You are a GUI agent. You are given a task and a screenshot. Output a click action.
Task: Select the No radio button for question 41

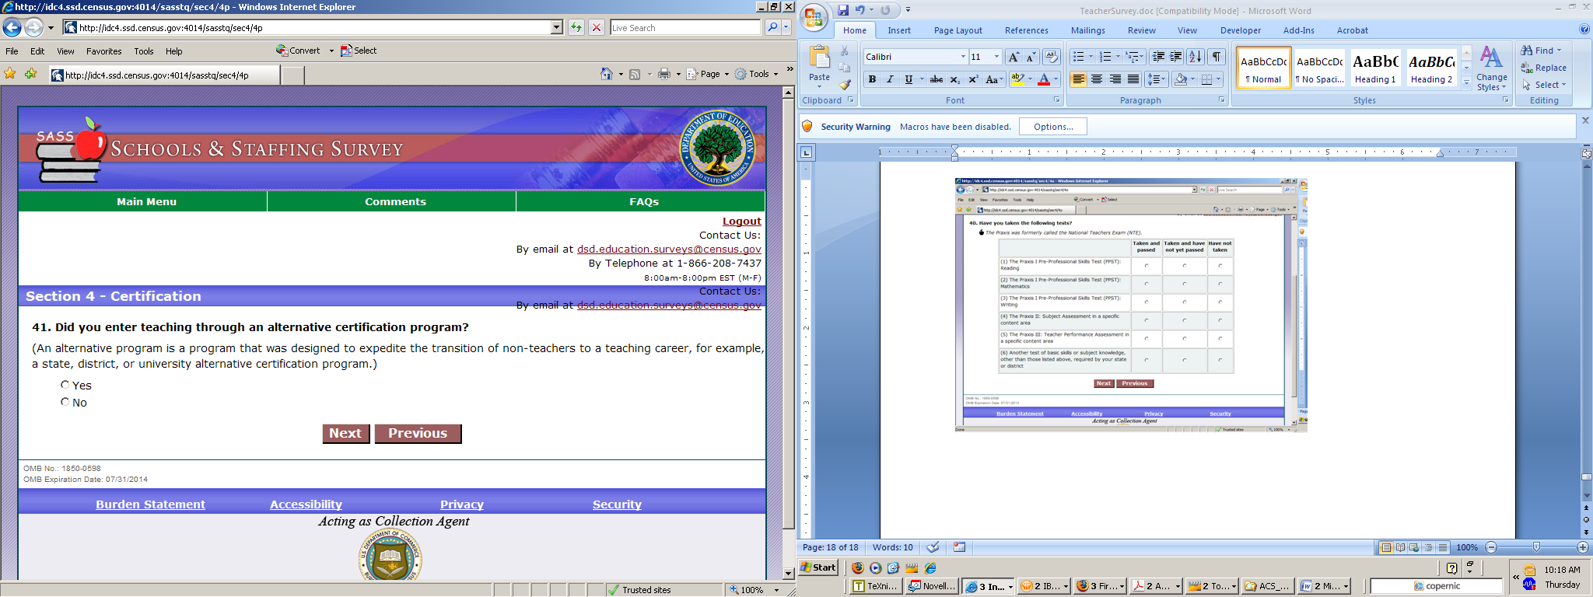coord(65,402)
